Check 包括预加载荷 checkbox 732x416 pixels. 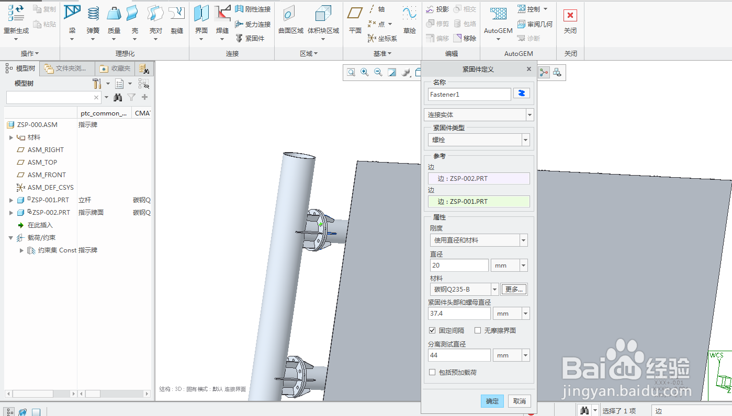point(432,372)
